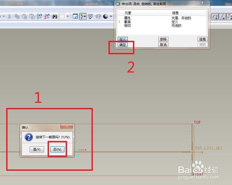Click the TOP datum plane label
This screenshot has width=232, height=185.
click(197, 122)
